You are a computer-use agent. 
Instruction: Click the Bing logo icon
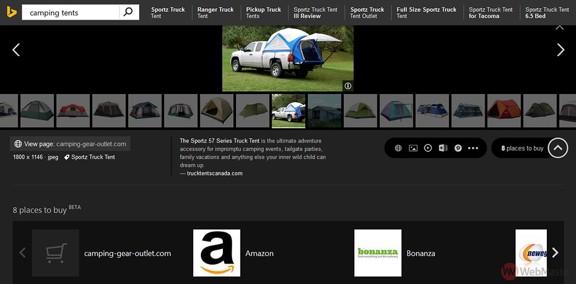click(x=12, y=12)
